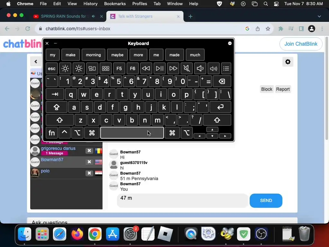Click the backspace delete key
This screenshot has height=247, width=329.
pos(222,81)
